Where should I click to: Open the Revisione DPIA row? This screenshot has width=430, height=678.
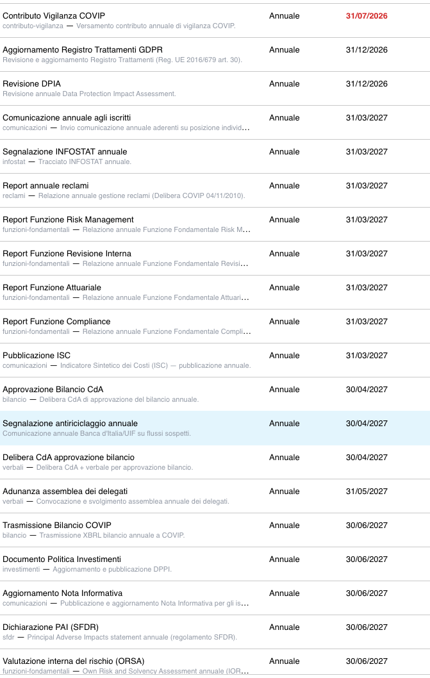[x=215, y=88]
